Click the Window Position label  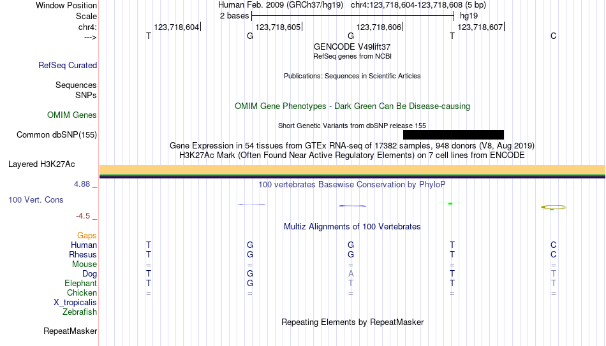tap(66, 5)
